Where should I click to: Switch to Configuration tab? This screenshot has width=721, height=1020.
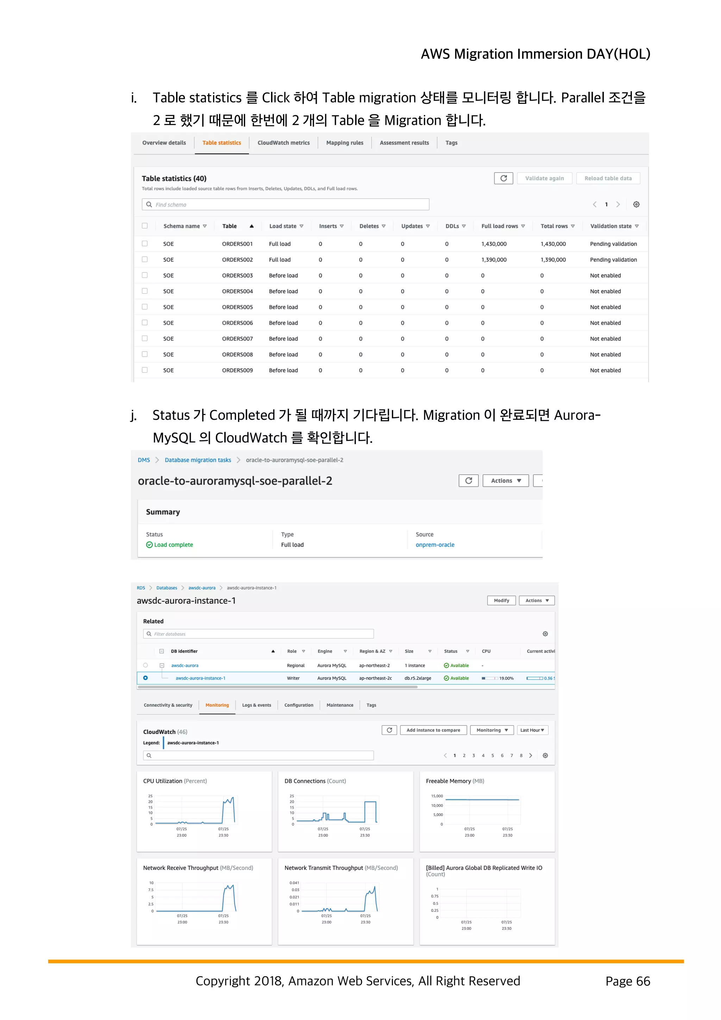coord(299,705)
